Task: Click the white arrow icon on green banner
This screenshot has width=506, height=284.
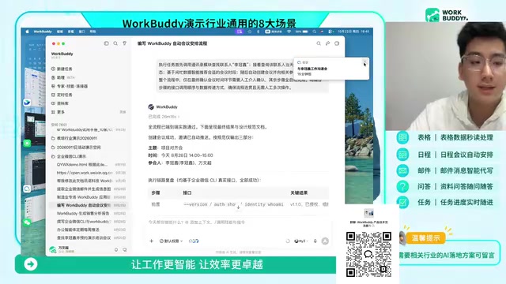Action: click(x=31, y=264)
